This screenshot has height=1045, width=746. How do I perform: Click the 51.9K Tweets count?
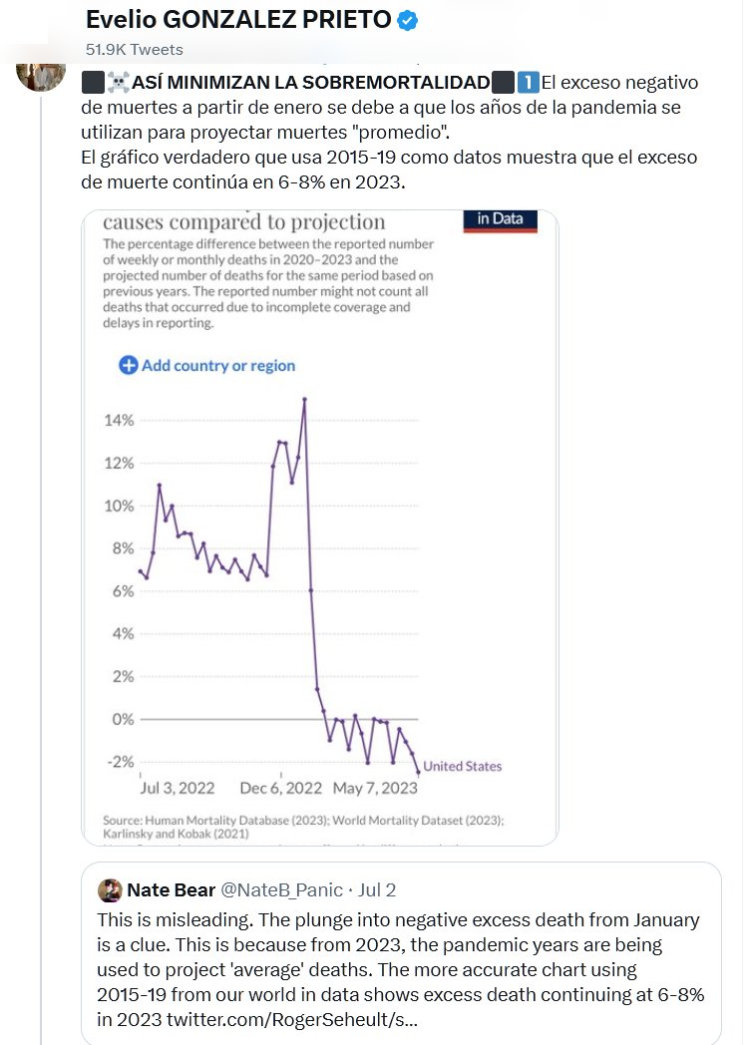coord(135,49)
